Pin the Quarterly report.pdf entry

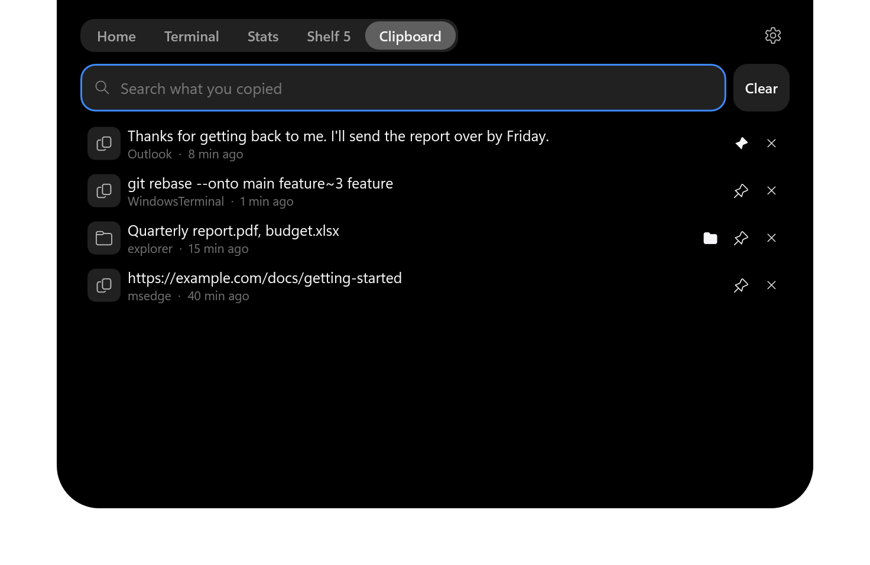click(741, 238)
